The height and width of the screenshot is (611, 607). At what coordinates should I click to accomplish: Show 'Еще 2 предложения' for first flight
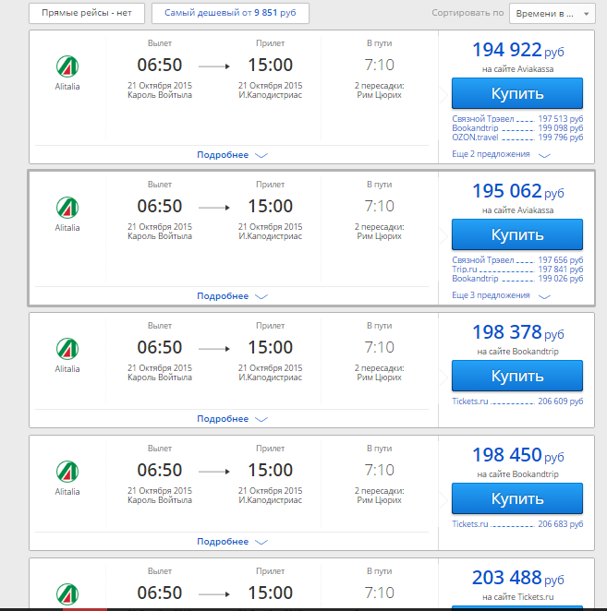tap(500, 154)
